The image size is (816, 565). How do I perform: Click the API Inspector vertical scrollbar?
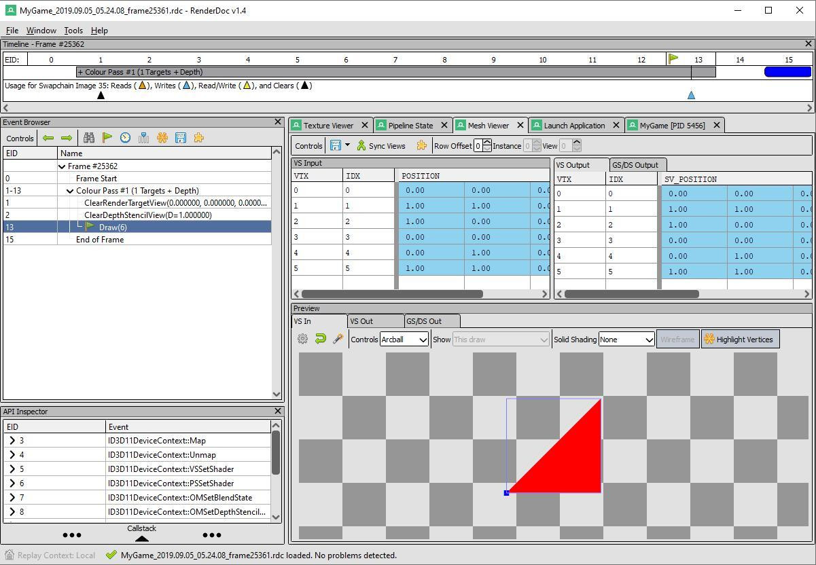click(276, 453)
